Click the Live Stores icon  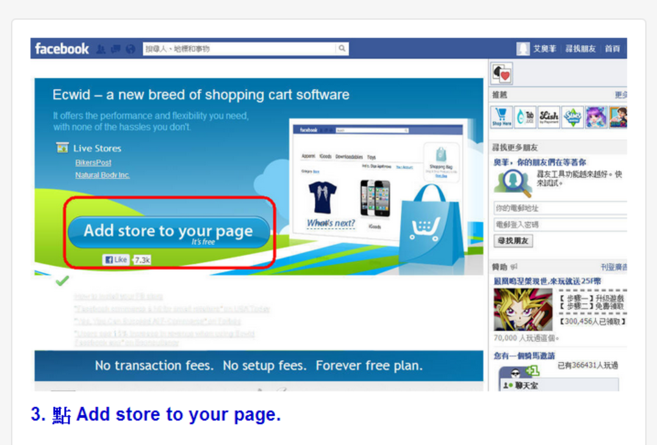tap(62, 148)
